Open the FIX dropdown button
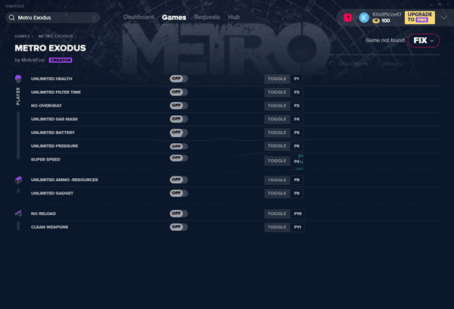Image resolution: width=454 pixels, height=309 pixels. 423,40
